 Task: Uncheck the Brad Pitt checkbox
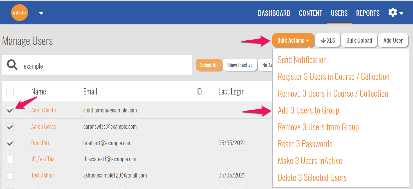(10, 143)
